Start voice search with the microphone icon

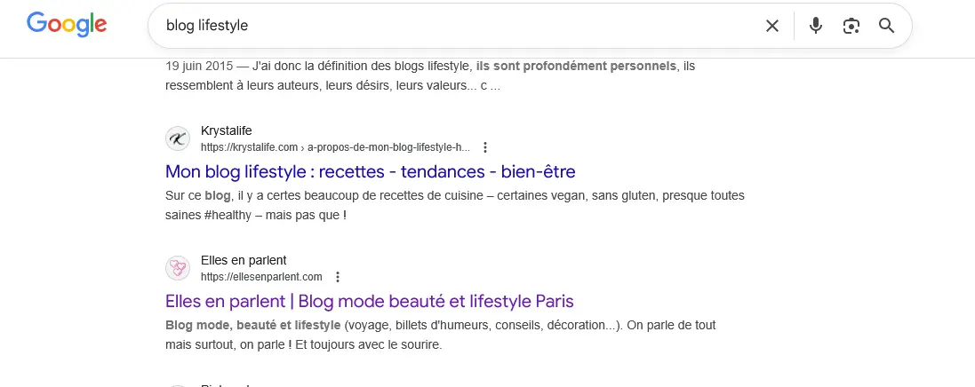click(x=815, y=26)
